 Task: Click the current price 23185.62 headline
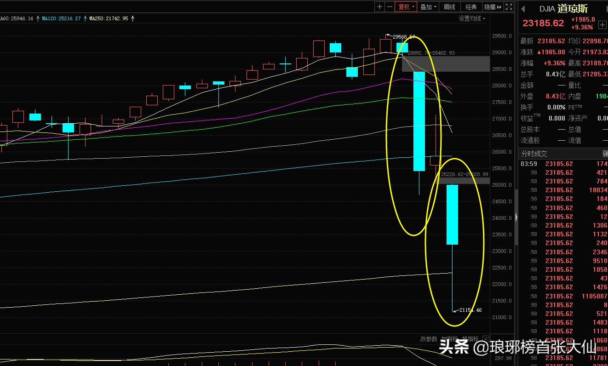[x=543, y=23]
